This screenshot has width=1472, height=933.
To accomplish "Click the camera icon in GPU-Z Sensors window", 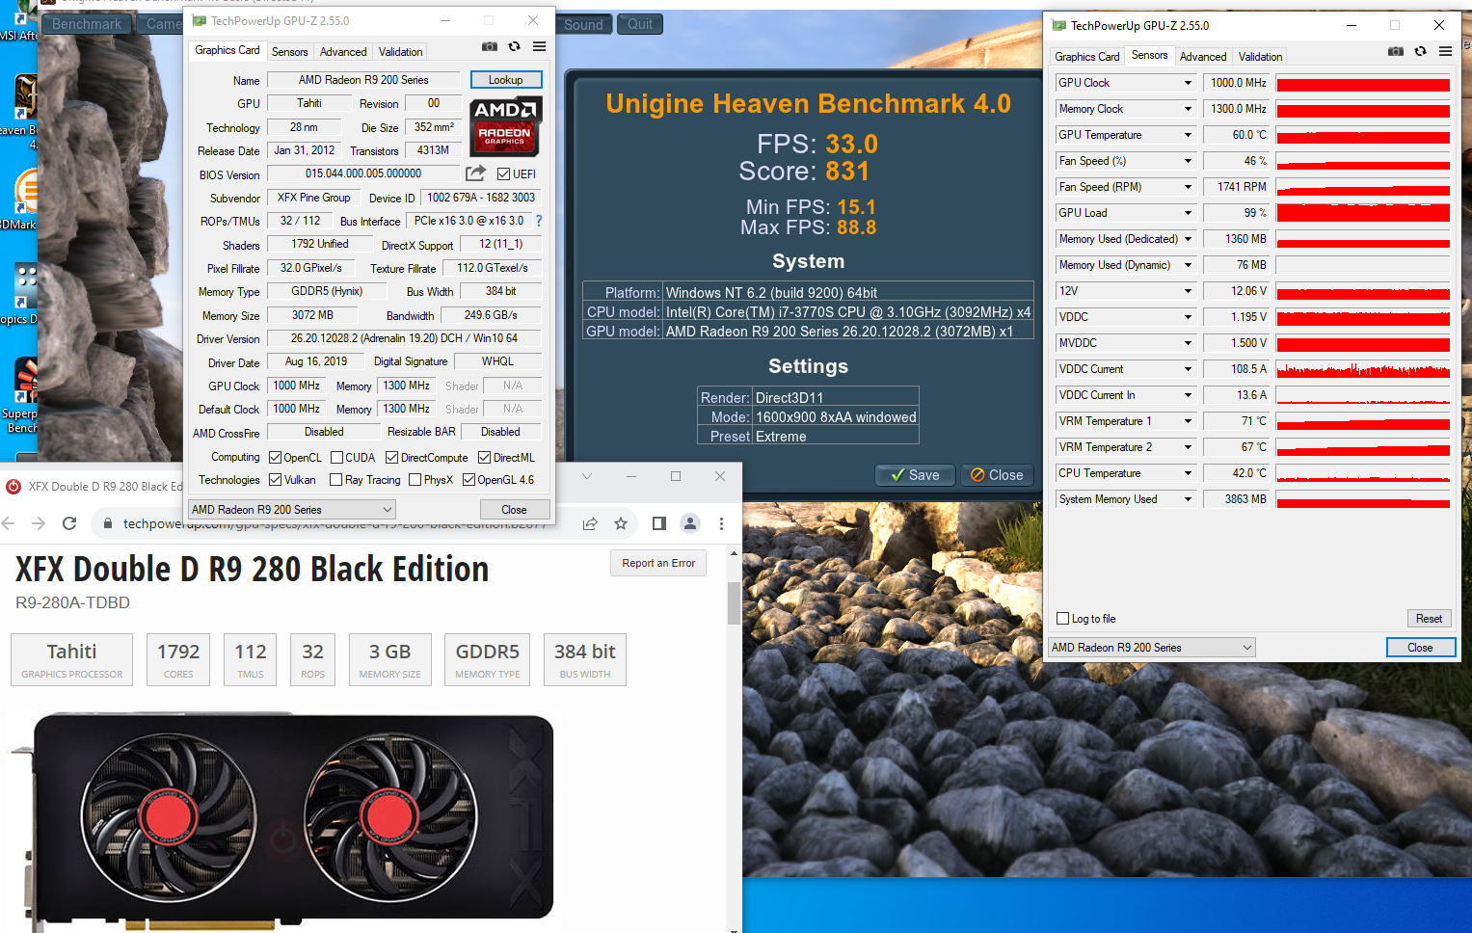I will click(1396, 51).
